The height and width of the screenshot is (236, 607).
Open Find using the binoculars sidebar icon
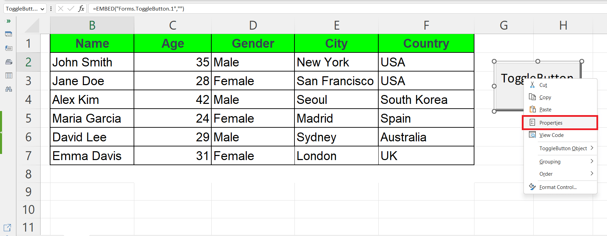[x=8, y=89]
